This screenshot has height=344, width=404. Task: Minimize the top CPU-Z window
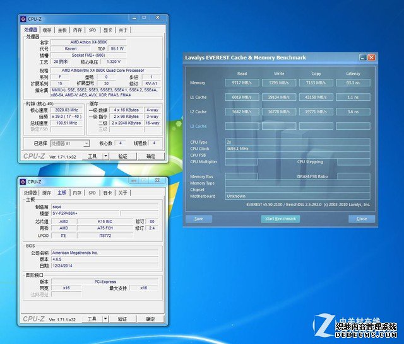click(x=134, y=18)
